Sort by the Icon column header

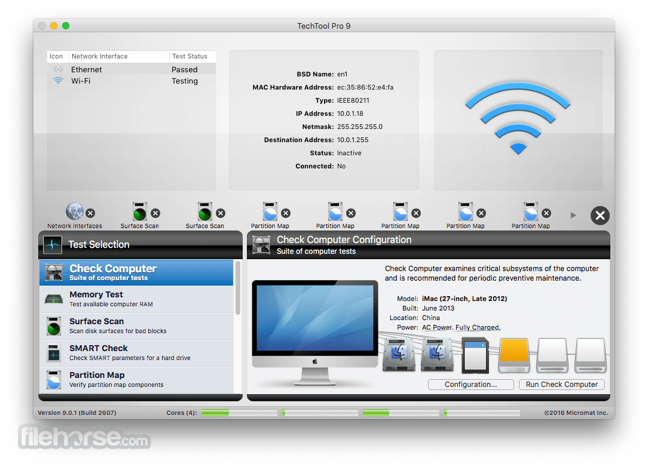point(56,56)
